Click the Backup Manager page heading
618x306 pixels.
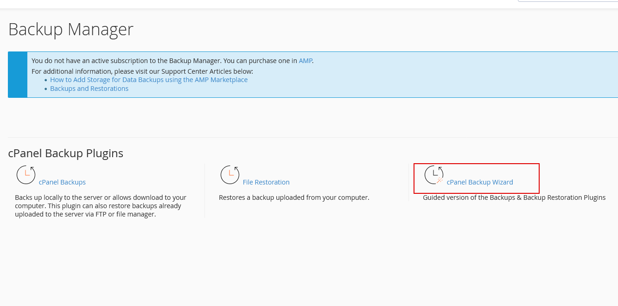point(71,30)
